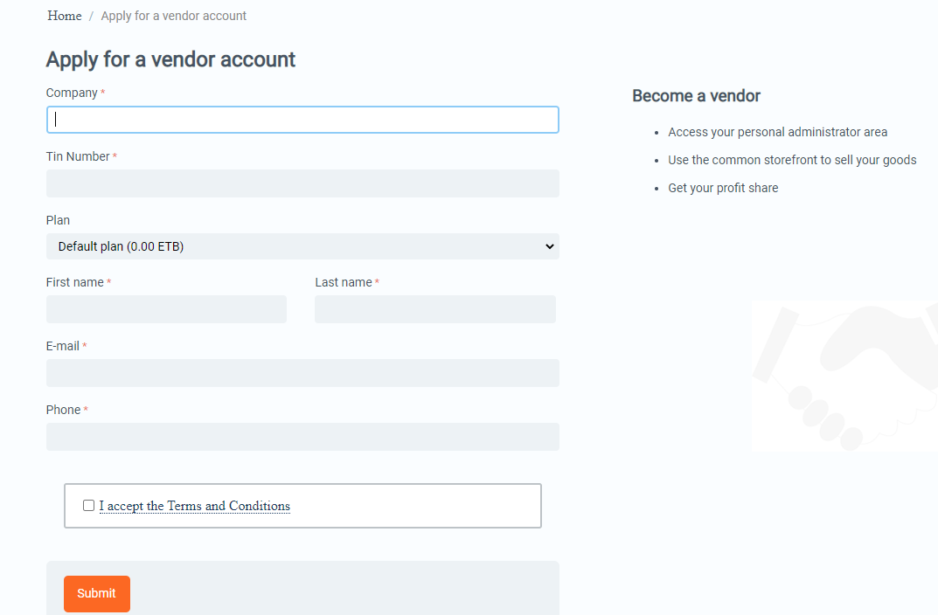Click the E-mail field label
The height and width of the screenshot is (615, 938).
point(63,346)
